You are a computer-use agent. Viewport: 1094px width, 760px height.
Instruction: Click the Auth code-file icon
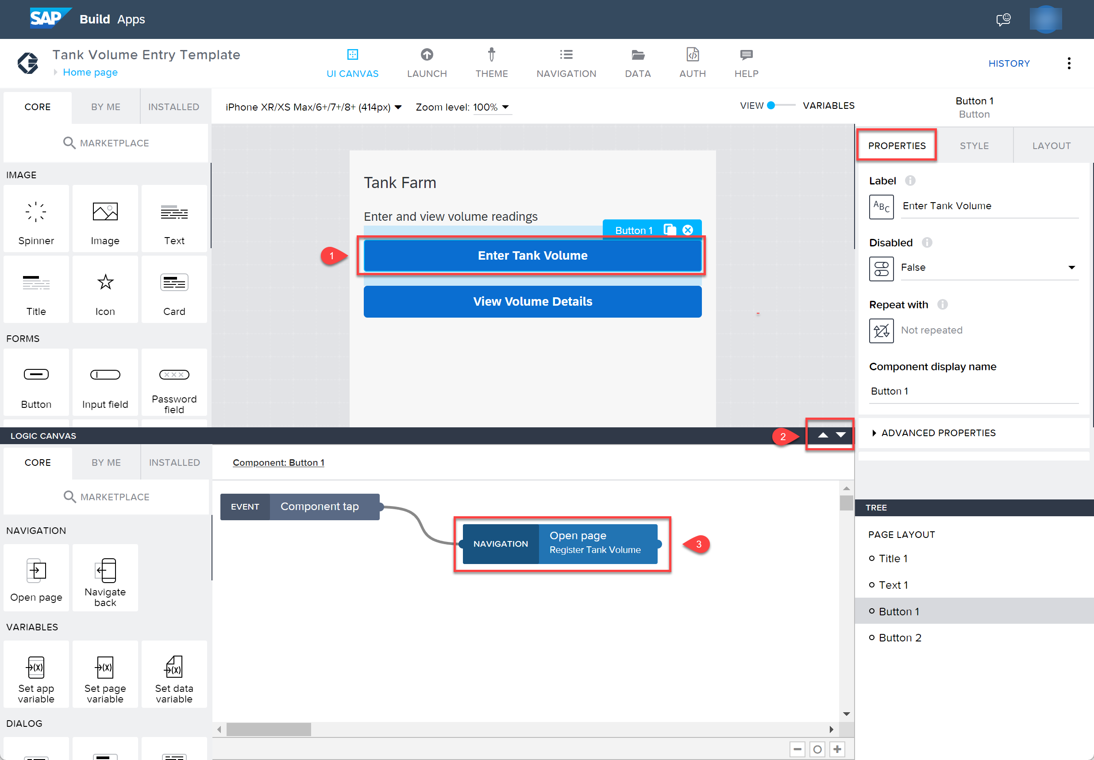(x=692, y=55)
